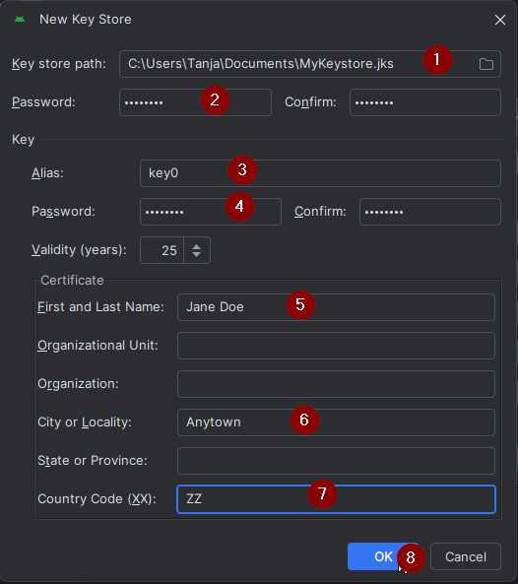The height and width of the screenshot is (584, 518).
Task: Open the key store path folder browser
Action: [486, 64]
